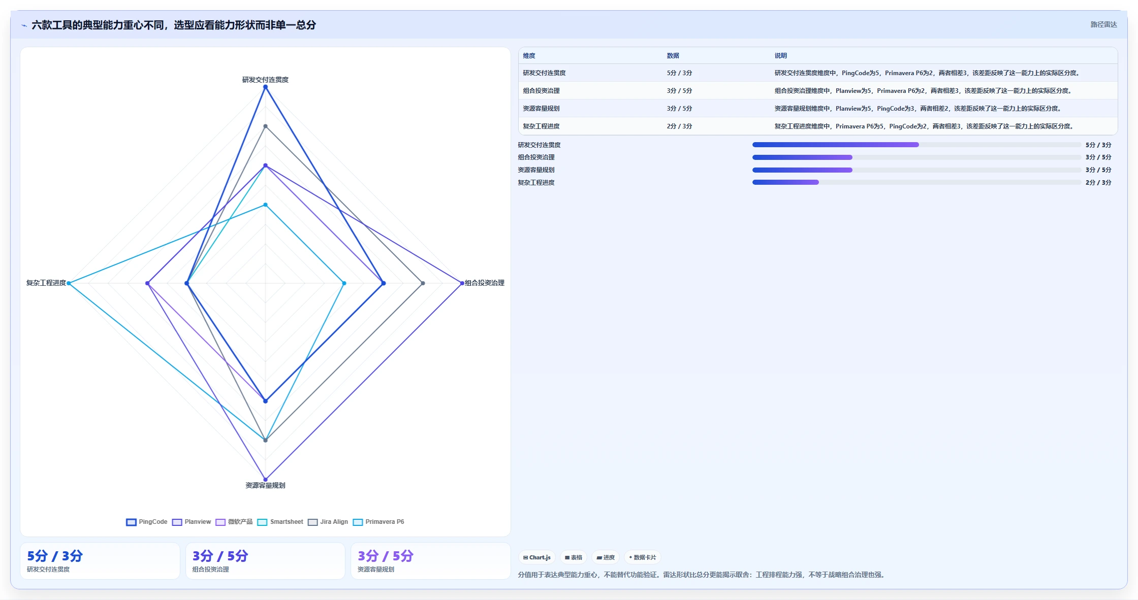Viewport: 1138px width, 600px height.
Task: Toggle Planview series in the radar legend
Action: pyautogui.click(x=192, y=522)
